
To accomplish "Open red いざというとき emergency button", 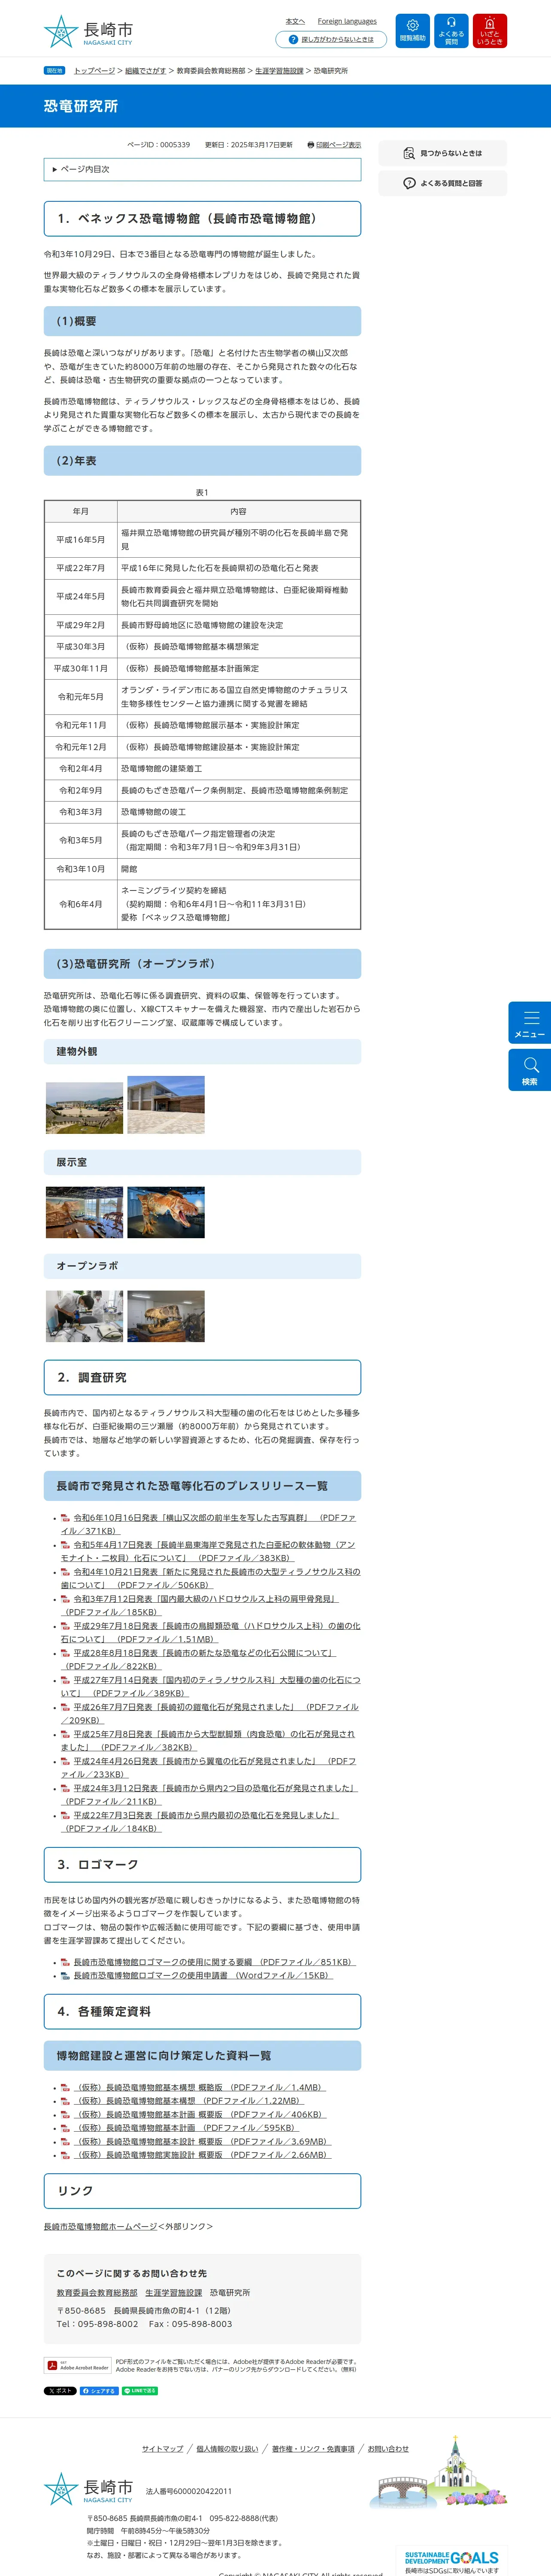I will click(490, 31).
